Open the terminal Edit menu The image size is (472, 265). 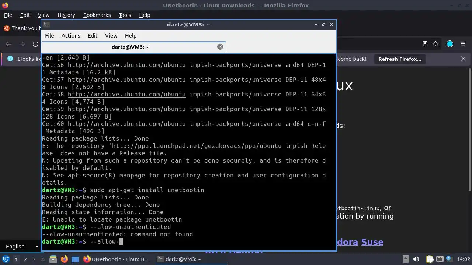[93, 36]
